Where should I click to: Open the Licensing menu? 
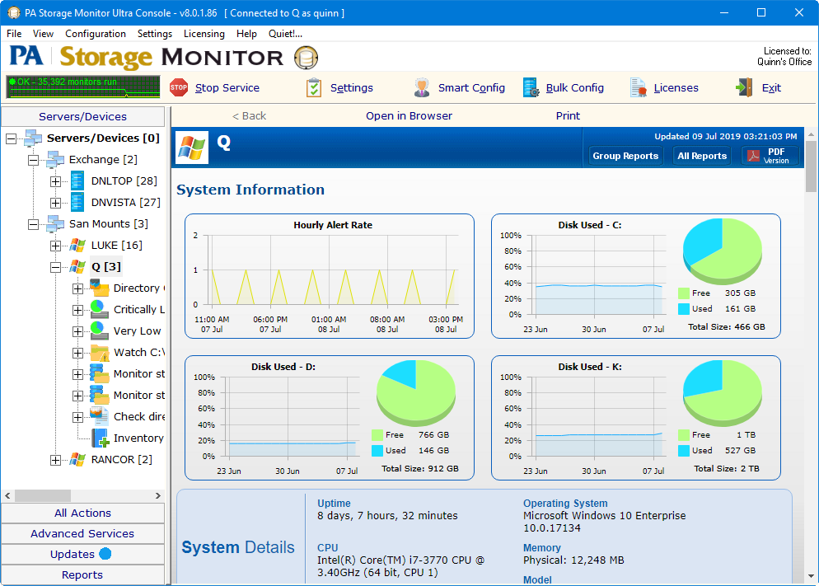(x=204, y=34)
